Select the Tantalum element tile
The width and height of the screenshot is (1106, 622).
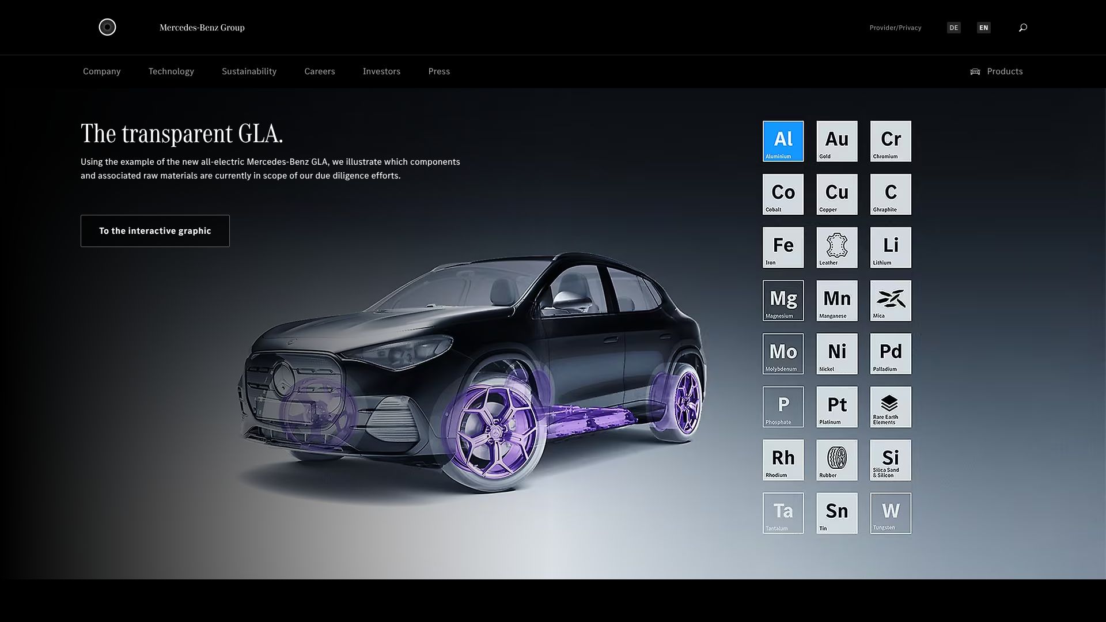pyautogui.click(x=783, y=513)
